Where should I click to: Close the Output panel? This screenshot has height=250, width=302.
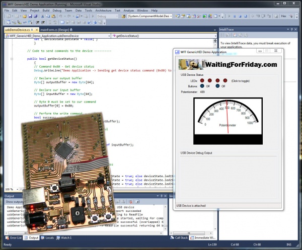[x=165, y=196]
